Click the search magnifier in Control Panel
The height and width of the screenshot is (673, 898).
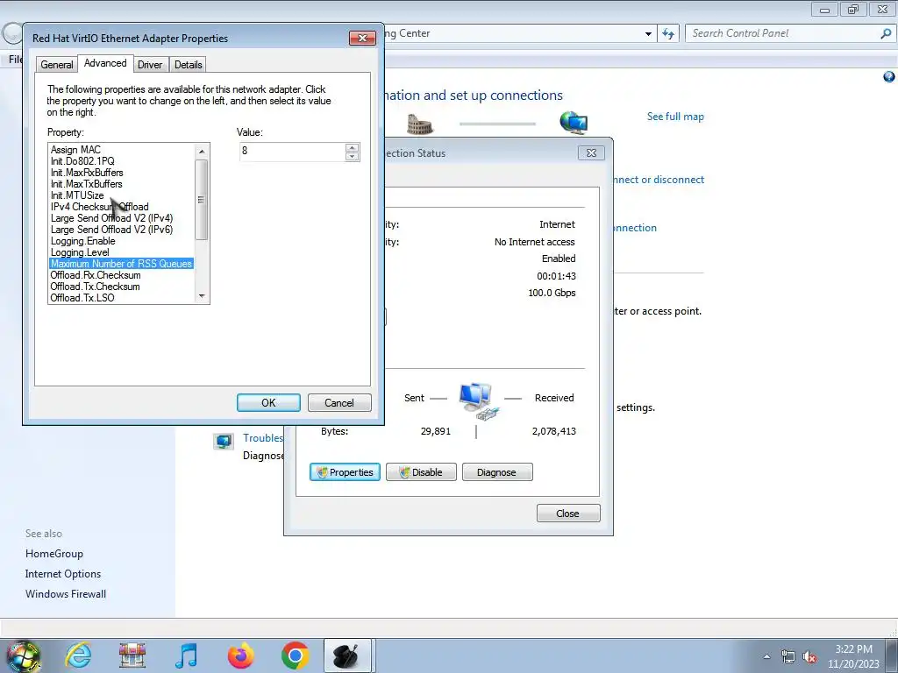pos(886,34)
